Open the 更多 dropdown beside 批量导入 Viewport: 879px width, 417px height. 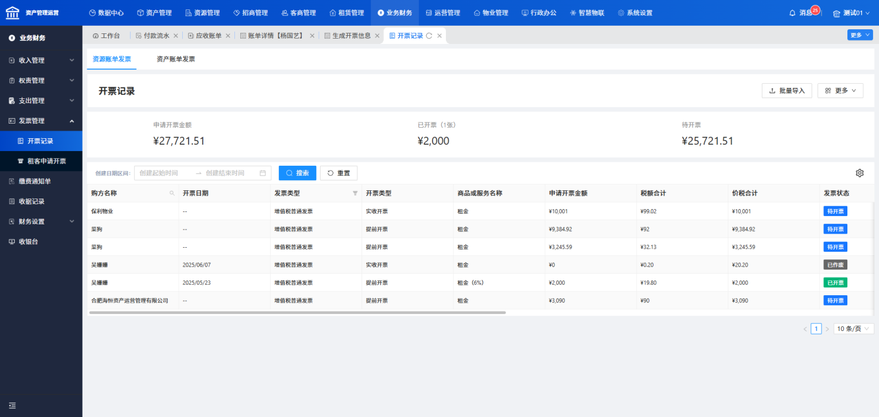tap(840, 91)
